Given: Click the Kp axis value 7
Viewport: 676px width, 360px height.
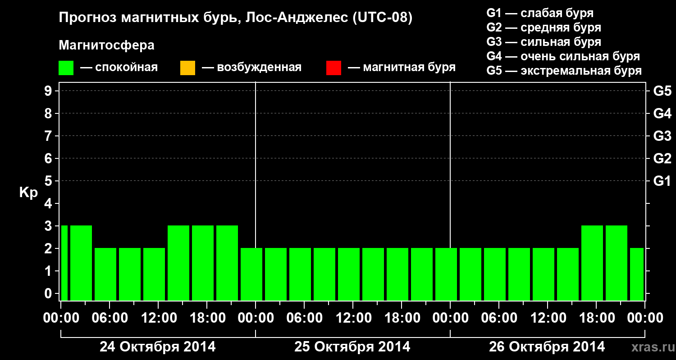Looking at the screenshot, I should pyautogui.click(x=49, y=136).
